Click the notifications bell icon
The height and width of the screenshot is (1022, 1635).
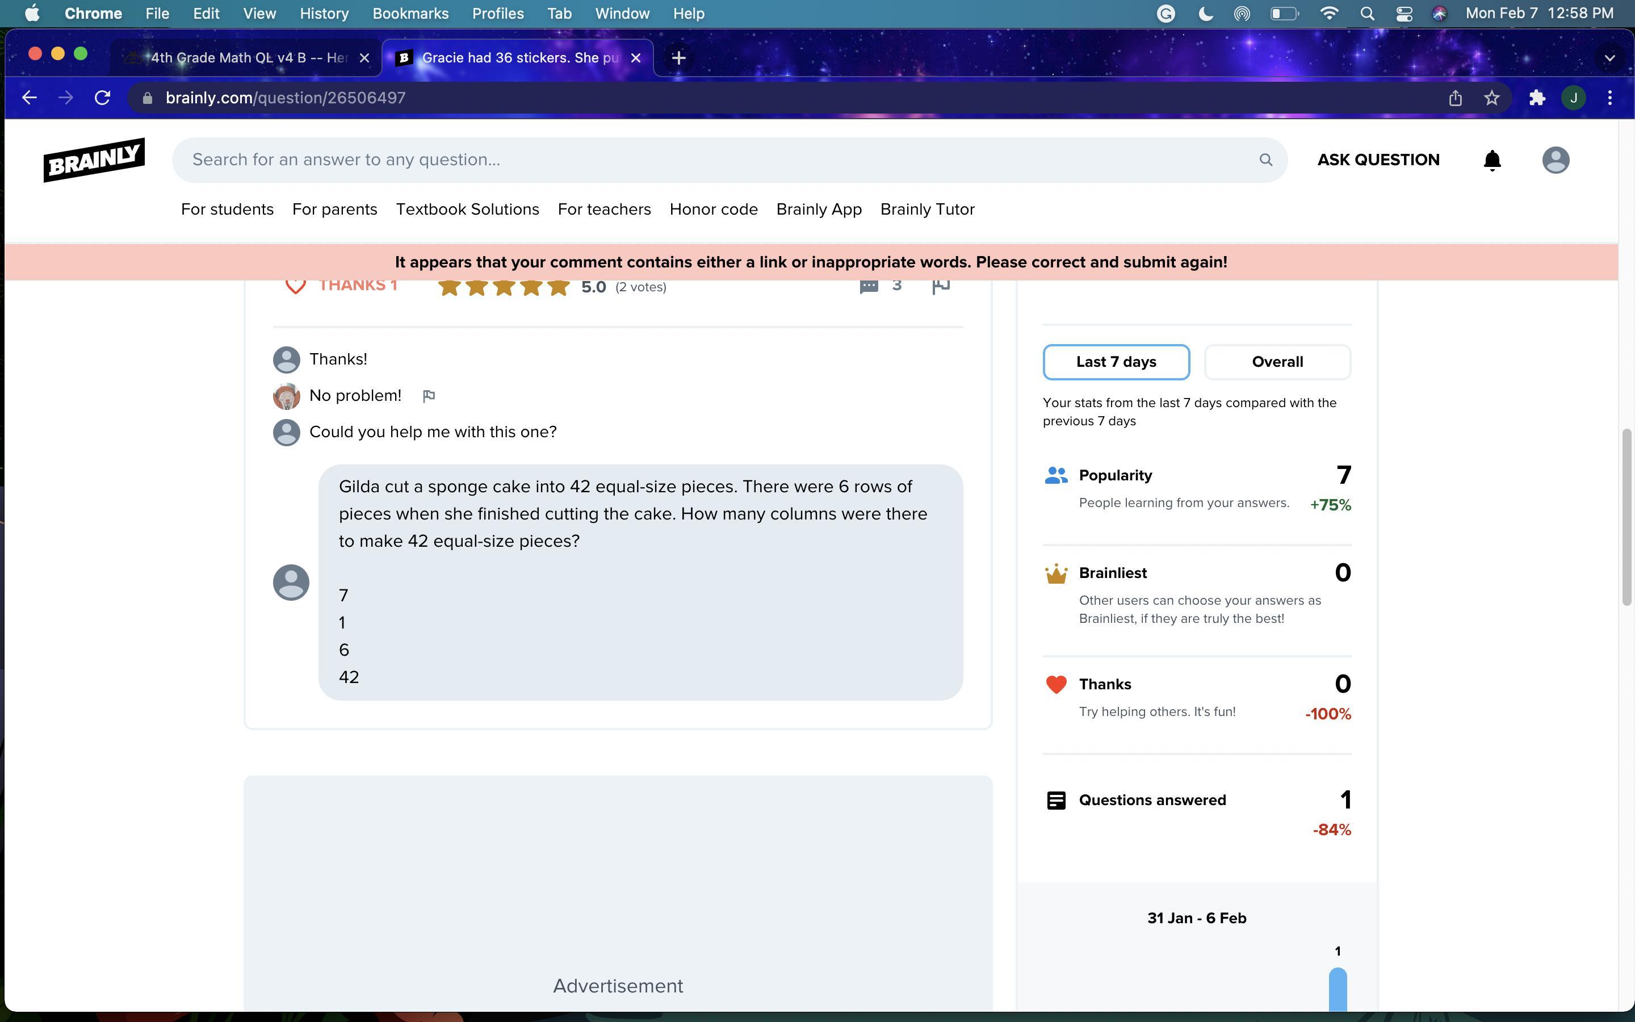[1492, 160]
